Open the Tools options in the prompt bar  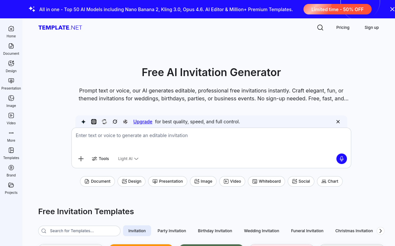[100, 159]
